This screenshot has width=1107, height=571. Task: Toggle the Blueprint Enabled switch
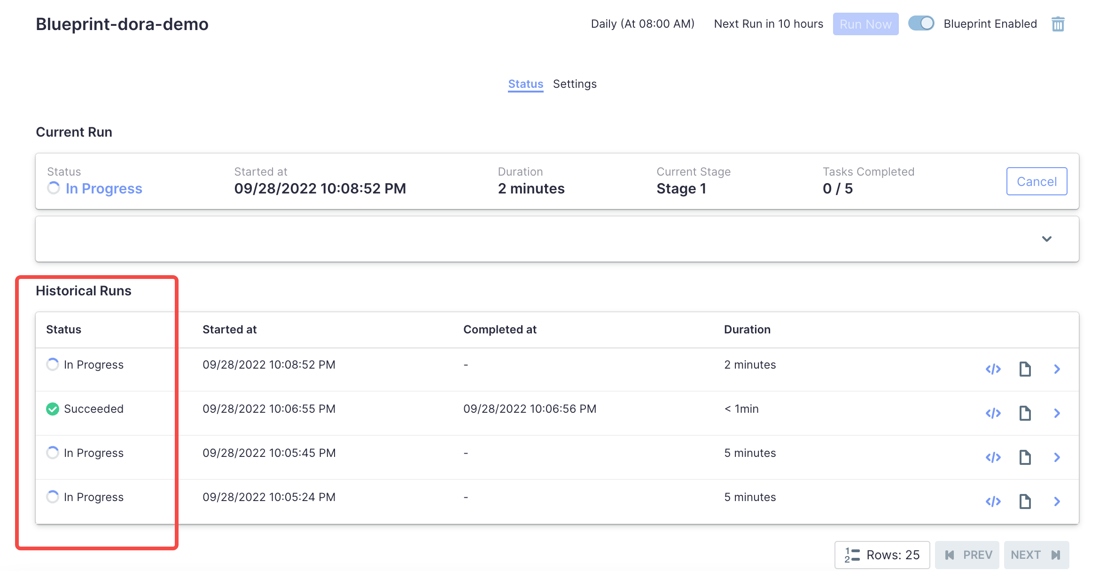[x=921, y=23]
